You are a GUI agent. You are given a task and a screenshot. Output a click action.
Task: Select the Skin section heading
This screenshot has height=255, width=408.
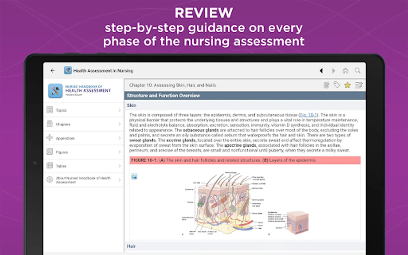click(x=131, y=105)
